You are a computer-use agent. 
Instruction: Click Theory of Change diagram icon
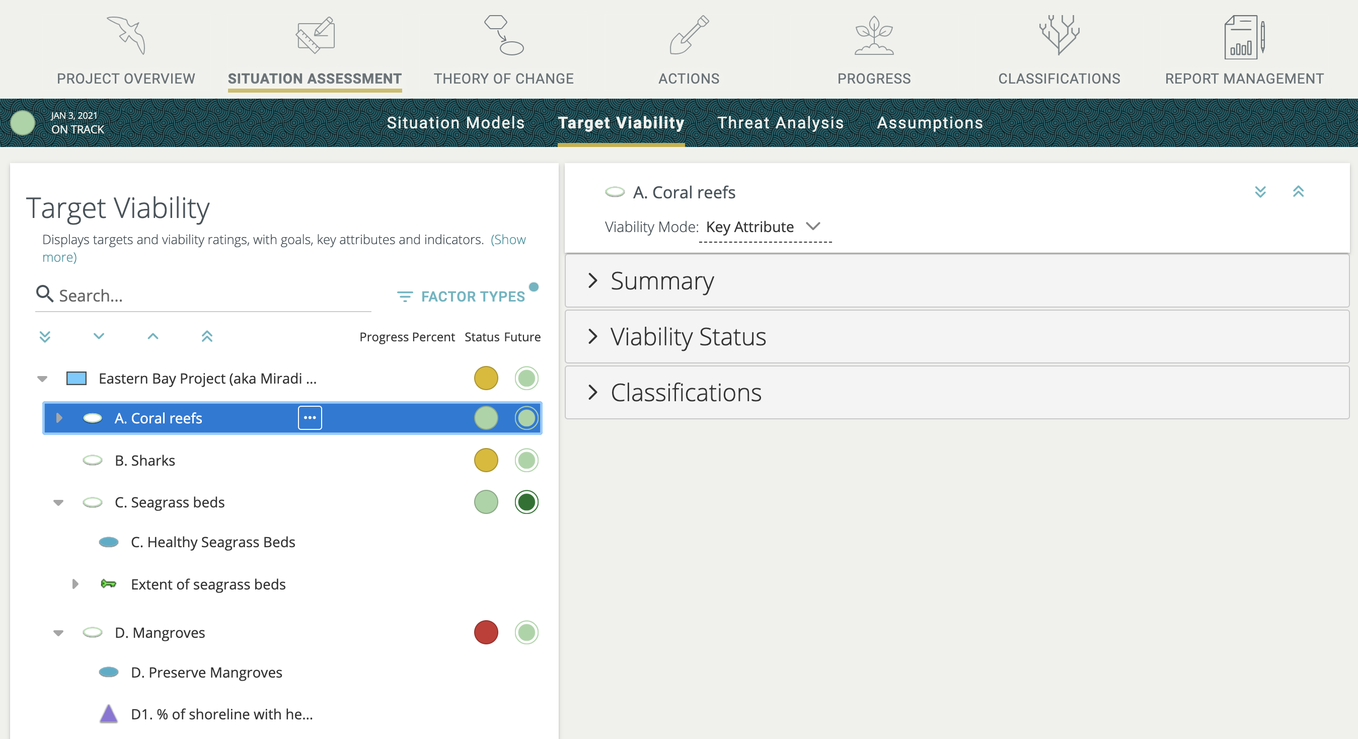503,35
